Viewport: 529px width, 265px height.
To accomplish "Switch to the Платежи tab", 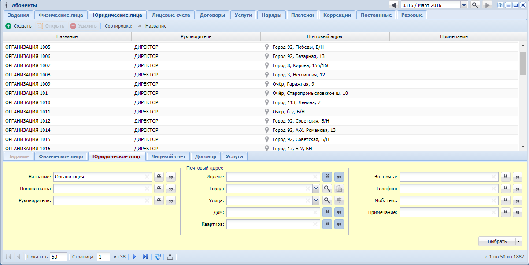I will (x=303, y=15).
